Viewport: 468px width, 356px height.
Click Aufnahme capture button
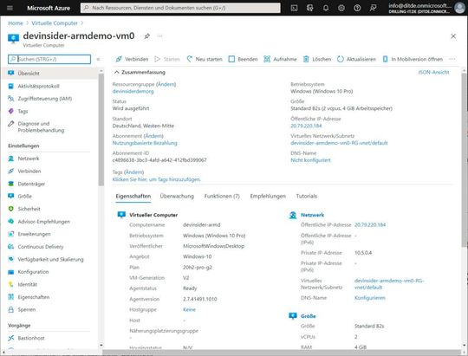(x=280, y=59)
